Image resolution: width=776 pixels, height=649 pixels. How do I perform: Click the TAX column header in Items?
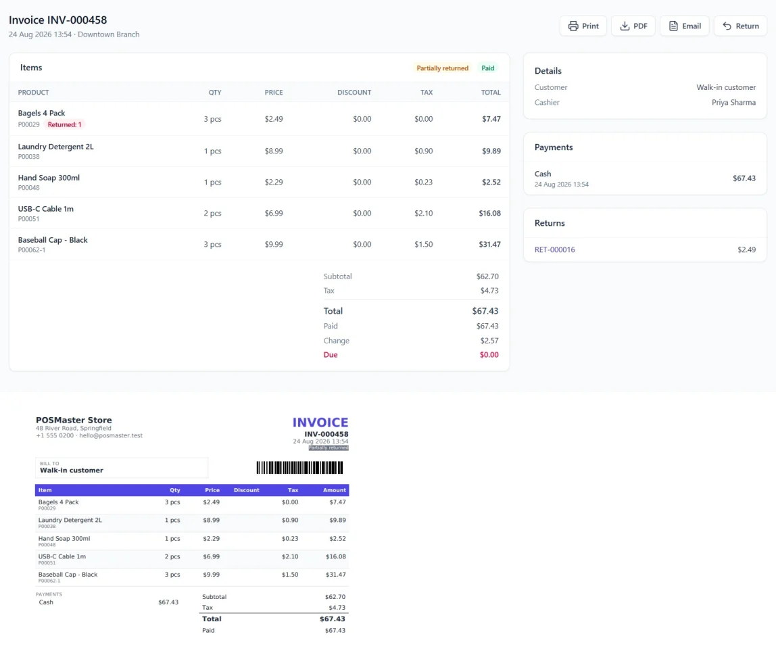click(427, 93)
